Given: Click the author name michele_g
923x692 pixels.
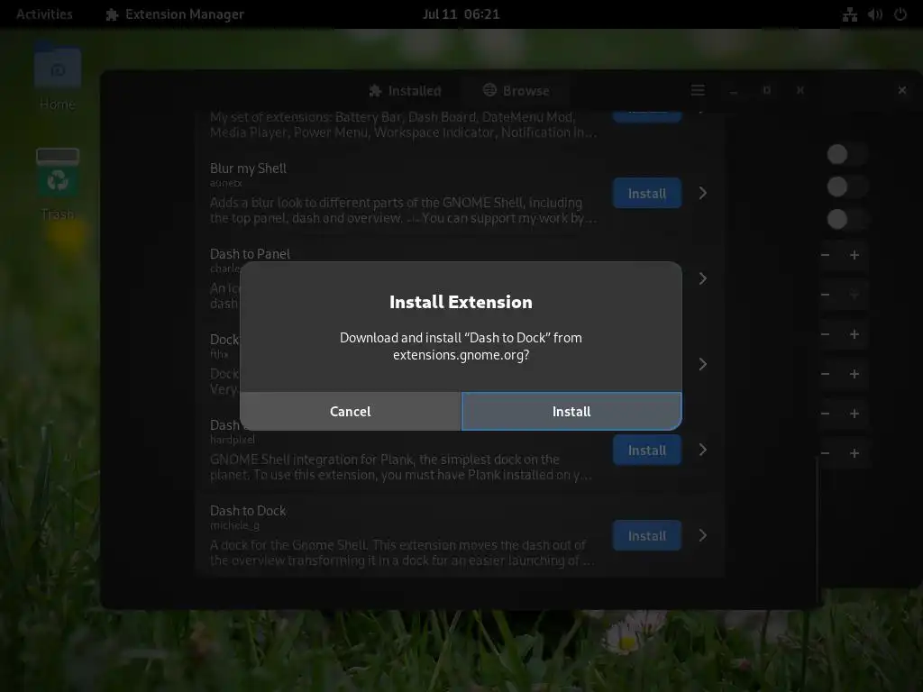Looking at the screenshot, I should (x=234, y=525).
